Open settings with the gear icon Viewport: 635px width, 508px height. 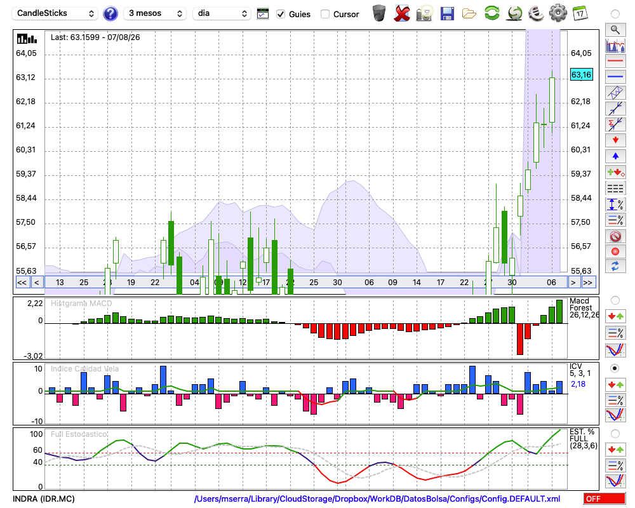point(558,13)
